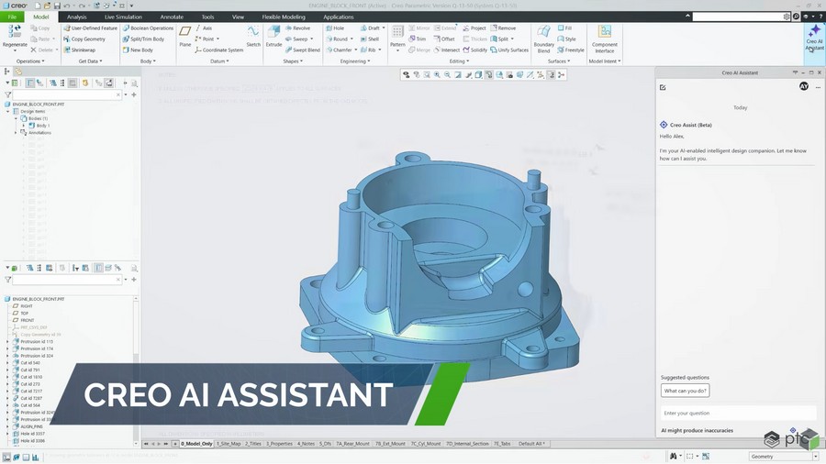The image size is (826, 464).
Task: Click the Pattern tool
Action: click(397, 36)
